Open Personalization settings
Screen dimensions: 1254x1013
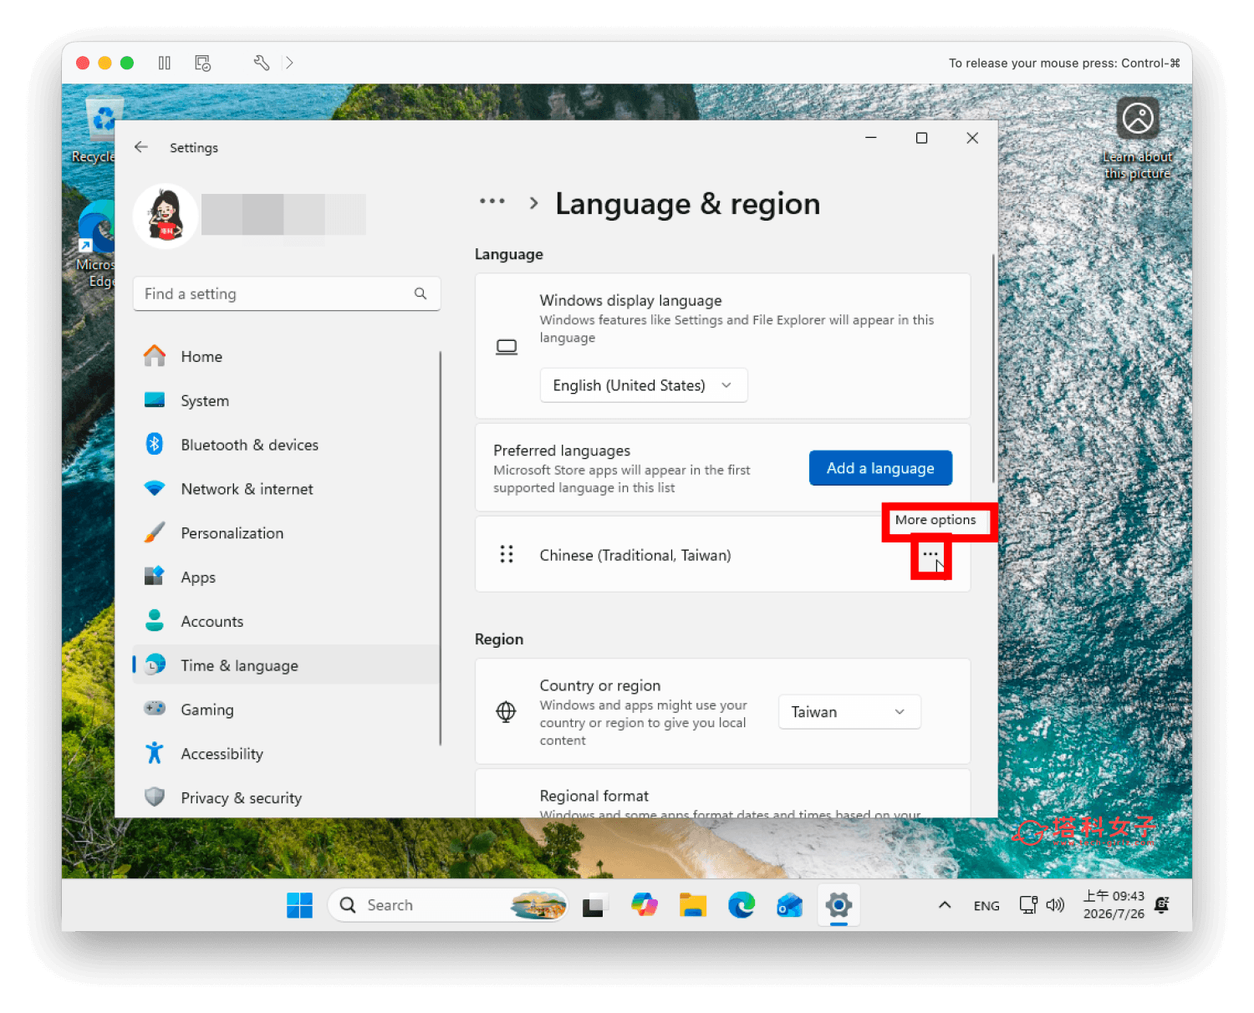(x=286, y=533)
